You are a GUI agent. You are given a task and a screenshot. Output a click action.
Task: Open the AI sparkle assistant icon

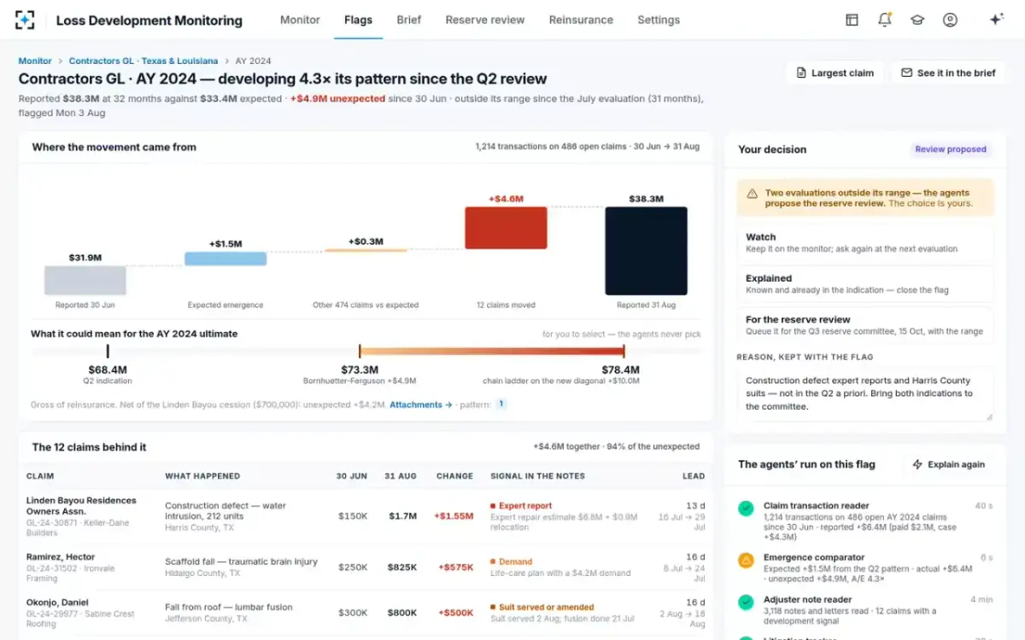pyautogui.click(x=996, y=20)
